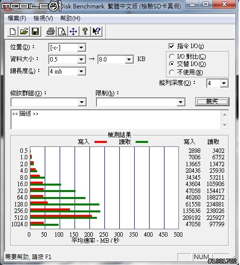The width and height of the screenshot is (240, 265).
Task: Open a file with the folder icon
Action: point(24,31)
